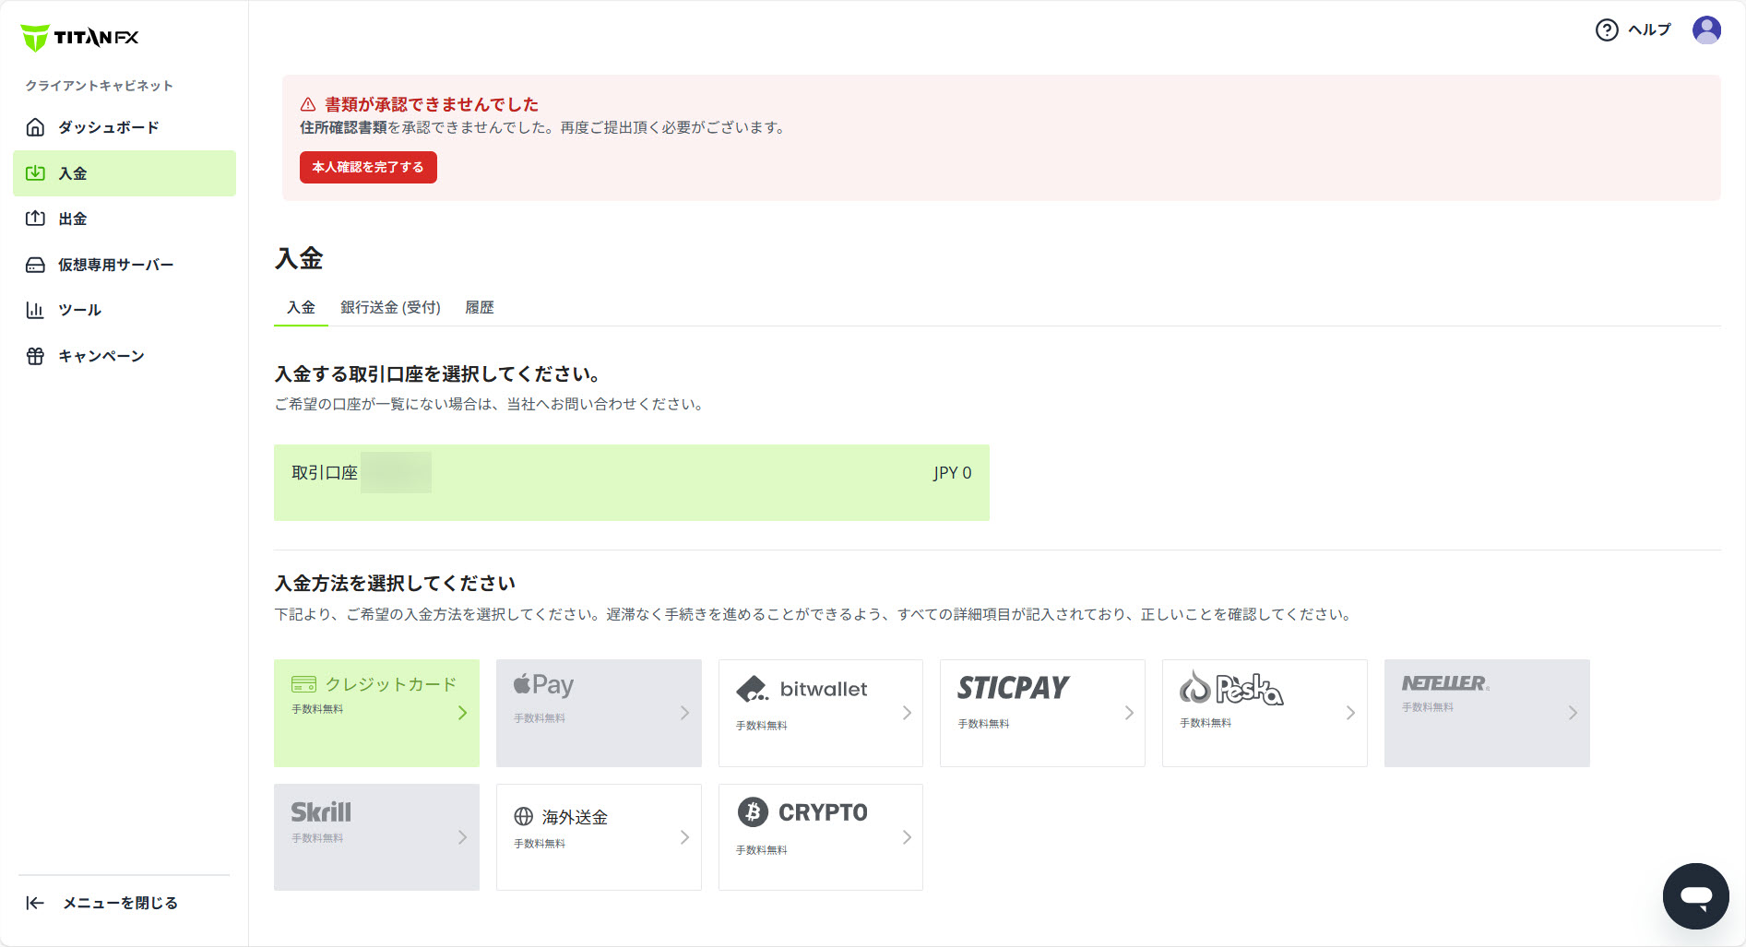1746x947 pixels.
Task: Expand the STICPAY deposit option arrow
Action: [1129, 713]
